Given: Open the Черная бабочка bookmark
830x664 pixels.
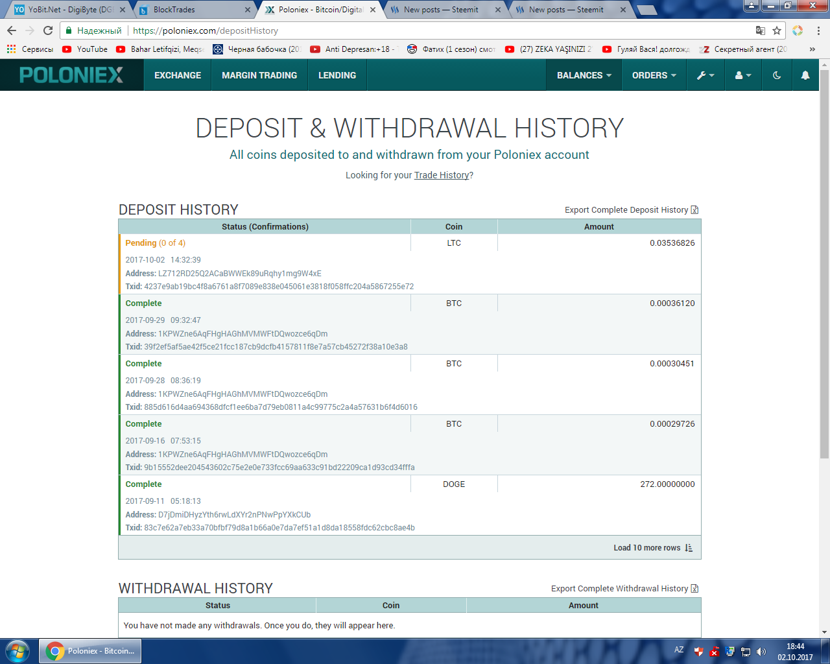Looking at the screenshot, I should pos(257,49).
